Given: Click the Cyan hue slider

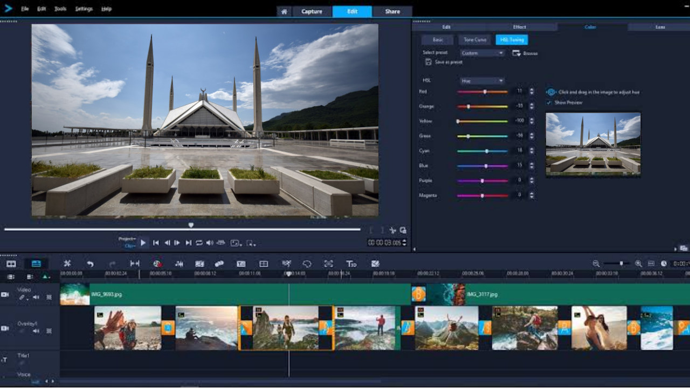Looking at the screenshot, I should [x=483, y=151].
